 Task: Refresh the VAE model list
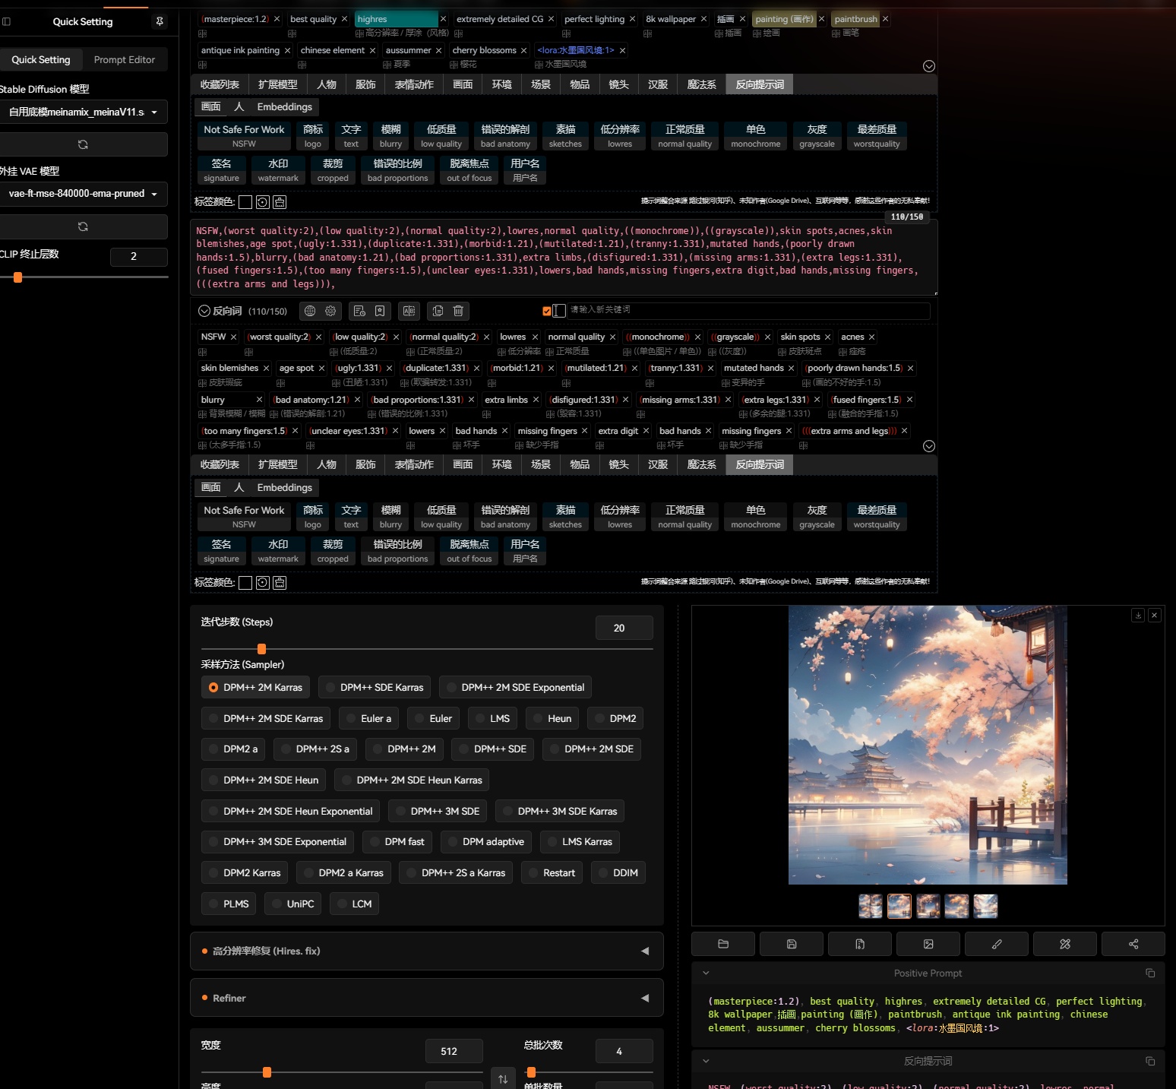pos(83,226)
